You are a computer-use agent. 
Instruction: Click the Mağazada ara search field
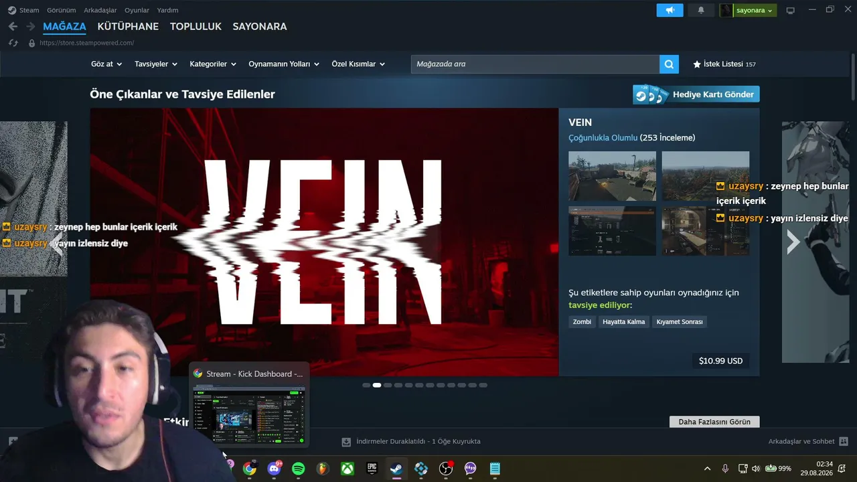coord(535,64)
